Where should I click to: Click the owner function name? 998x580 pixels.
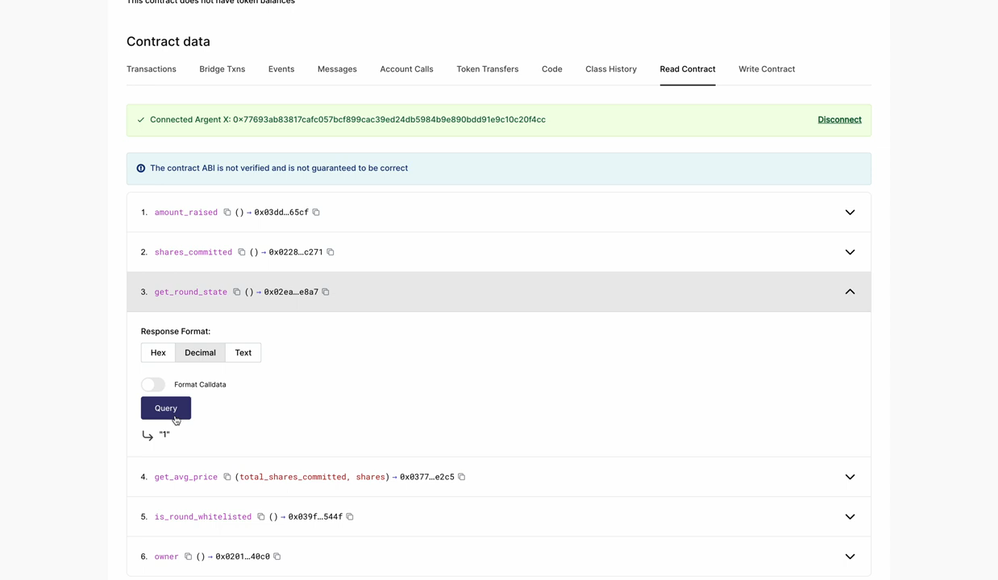click(x=167, y=557)
